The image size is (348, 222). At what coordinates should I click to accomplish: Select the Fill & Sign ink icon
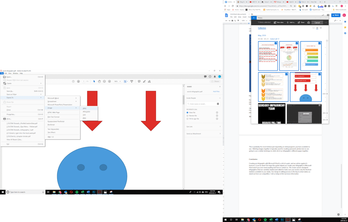point(149,81)
